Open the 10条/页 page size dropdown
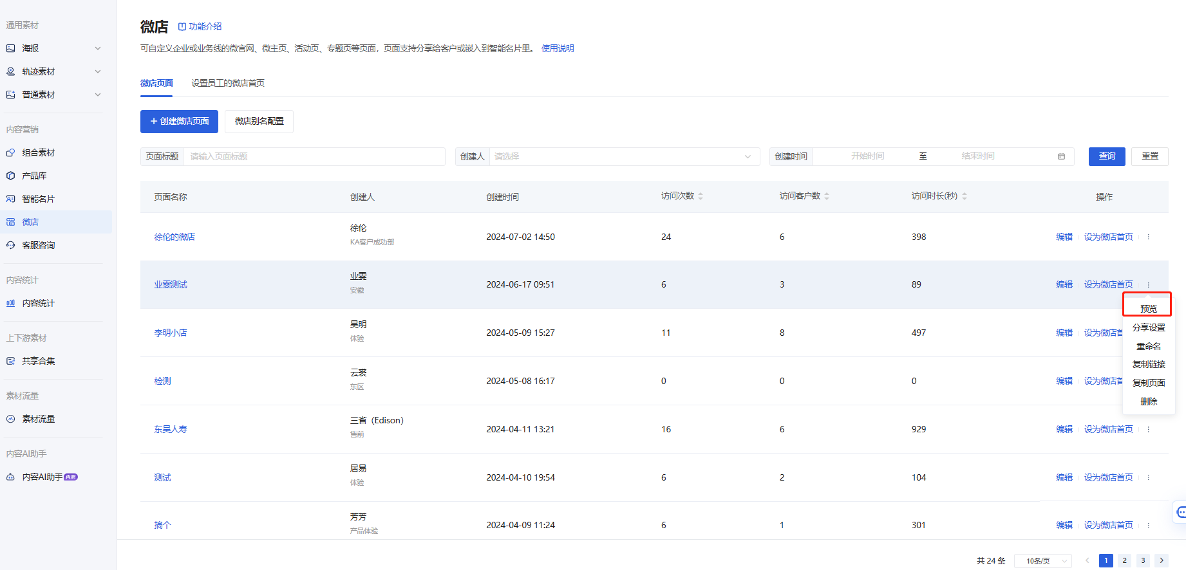Image resolution: width=1186 pixels, height=570 pixels. click(x=1043, y=561)
